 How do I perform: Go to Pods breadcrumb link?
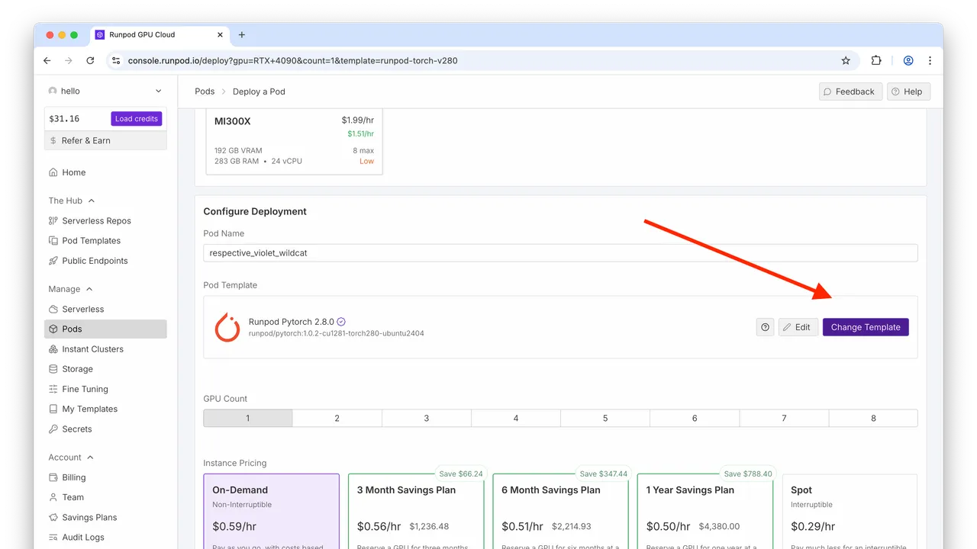pos(205,91)
